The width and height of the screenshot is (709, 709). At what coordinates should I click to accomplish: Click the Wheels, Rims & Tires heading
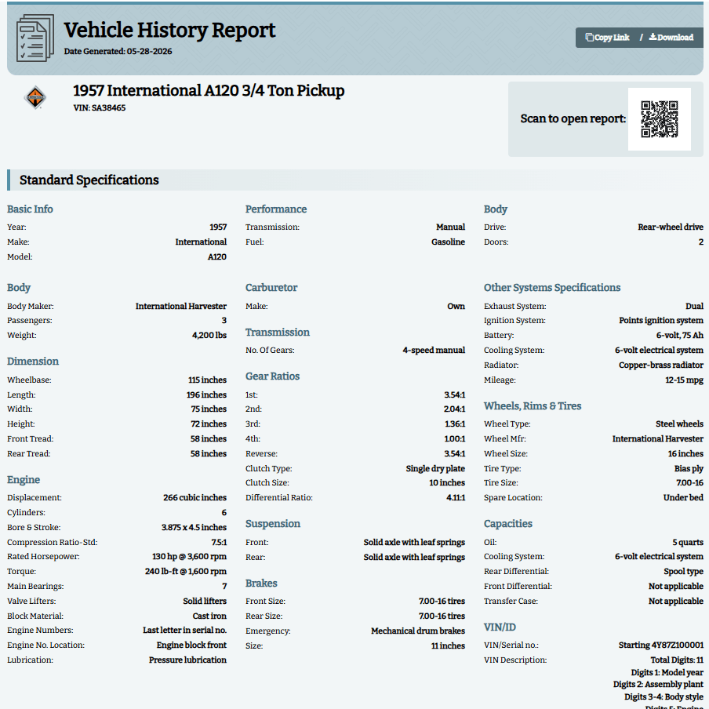(x=533, y=406)
